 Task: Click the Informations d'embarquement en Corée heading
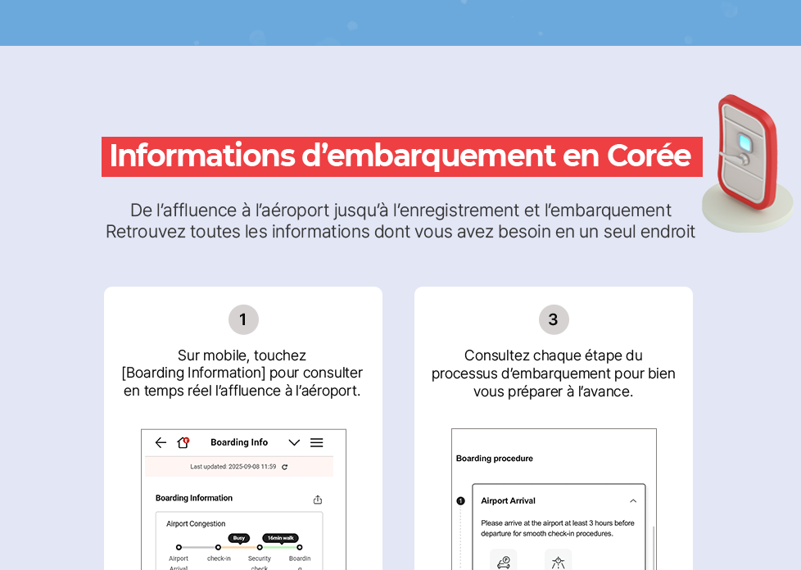pyautogui.click(x=401, y=156)
